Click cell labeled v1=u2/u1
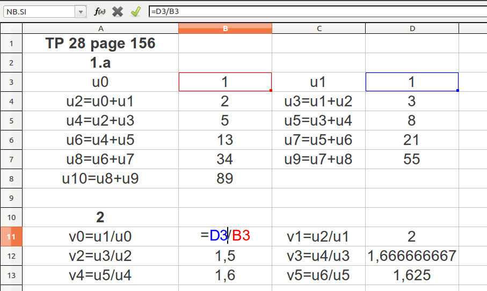Viewport: 487px width, 291px height. (x=318, y=236)
